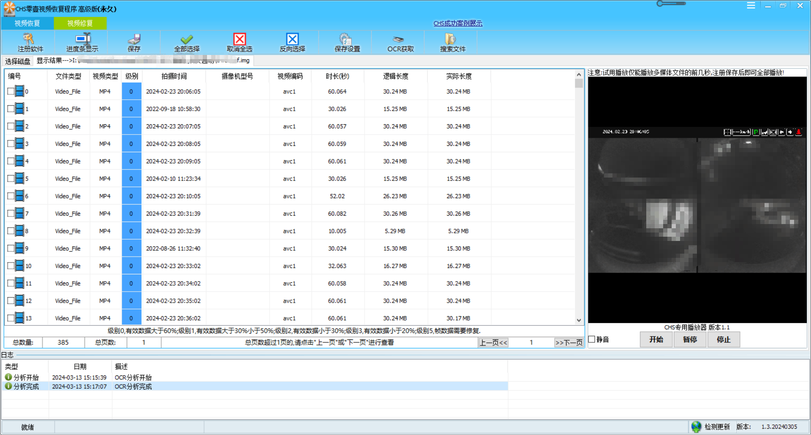Viewport: 811px width, 435px height.
Task: Click the 保存 save toolbar icon
Action: 134,42
